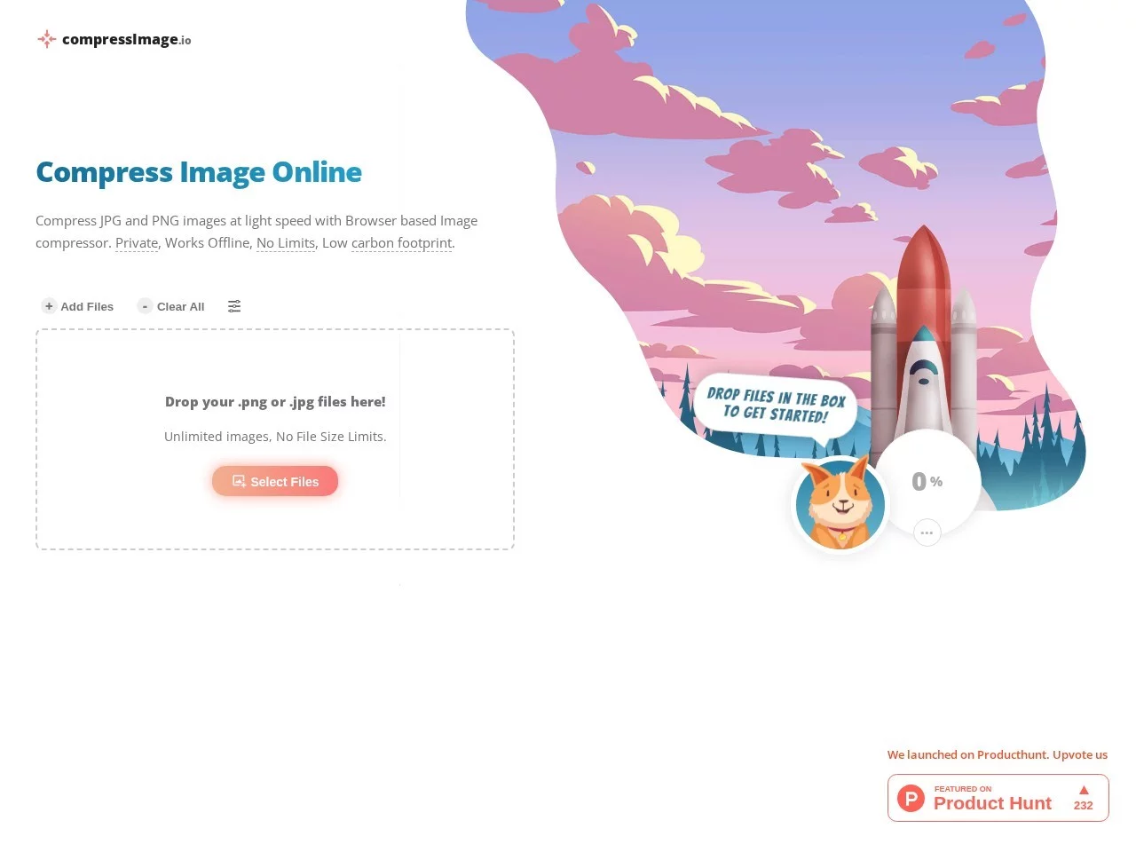The height and width of the screenshot is (852, 1136).
Task: Click the image icon inside Select Files
Action: click(239, 481)
